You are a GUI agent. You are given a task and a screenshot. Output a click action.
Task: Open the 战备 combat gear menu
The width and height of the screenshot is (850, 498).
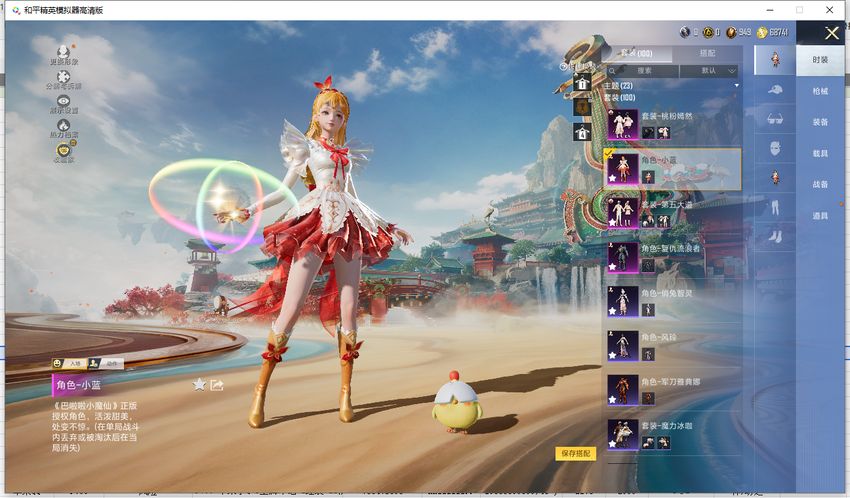(820, 184)
